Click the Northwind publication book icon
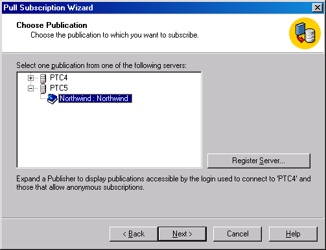 tap(52, 99)
